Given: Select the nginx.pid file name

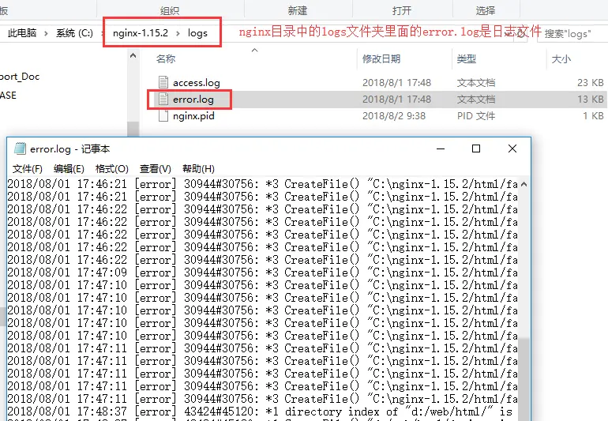Looking at the screenshot, I should click(x=193, y=116).
